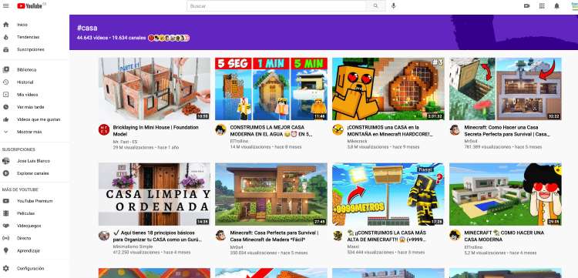The width and height of the screenshot is (578, 278).
Task: Click the Ver más tarde icon
Action: (x=6, y=107)
